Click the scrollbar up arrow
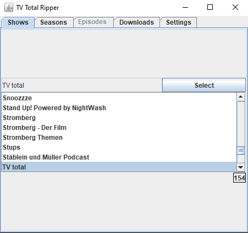Viewport: 248px width, 233px height. point(241,97)
